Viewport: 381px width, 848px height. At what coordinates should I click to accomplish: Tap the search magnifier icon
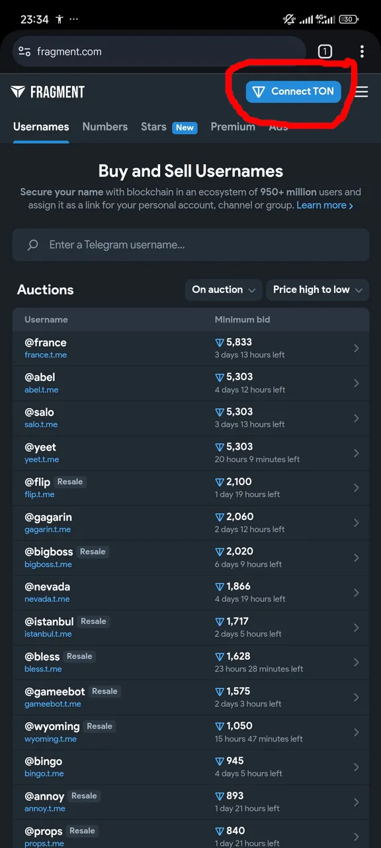click(32, 245)
